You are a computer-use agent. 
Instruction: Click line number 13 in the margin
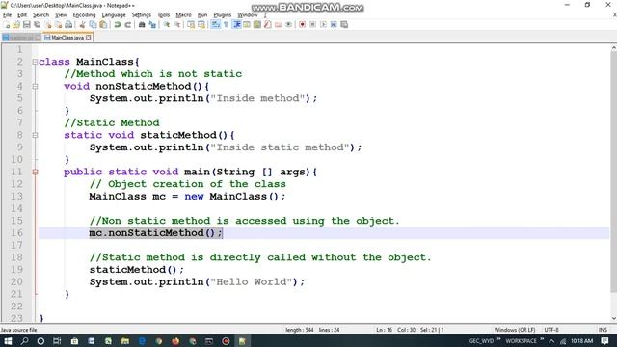[16, 197]
